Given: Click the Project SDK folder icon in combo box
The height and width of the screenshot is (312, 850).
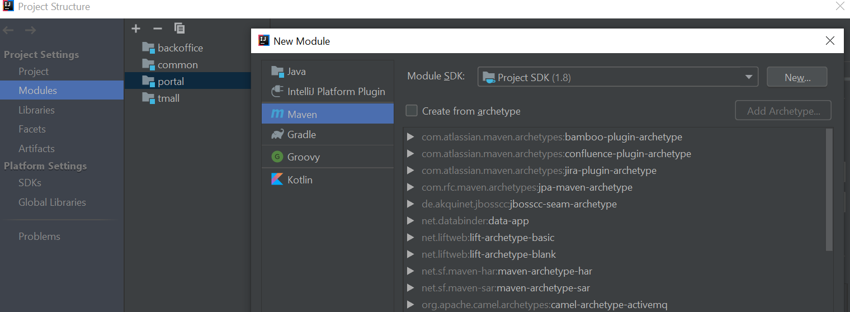Looking at the screenshot, I should [489, 78].
